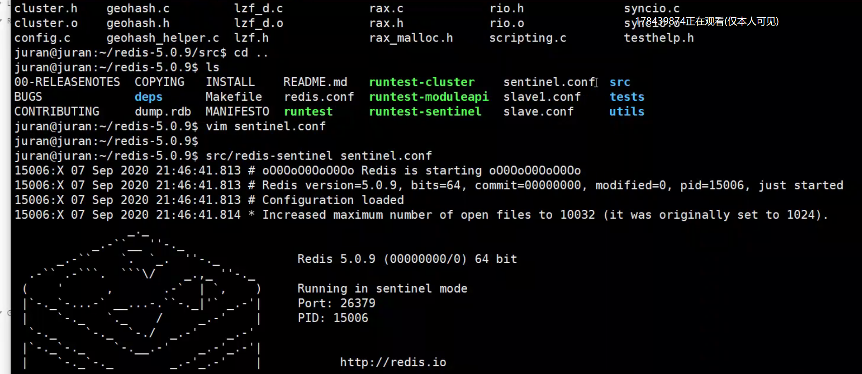The width and height of the screenshot is (862, 374).
Task: Select the CONTRIBUTING file name
Action: (57, 112)
